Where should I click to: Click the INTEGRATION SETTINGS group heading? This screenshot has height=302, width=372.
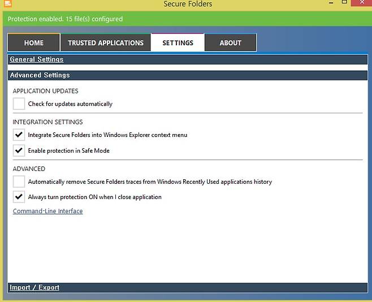coord(47,122)
